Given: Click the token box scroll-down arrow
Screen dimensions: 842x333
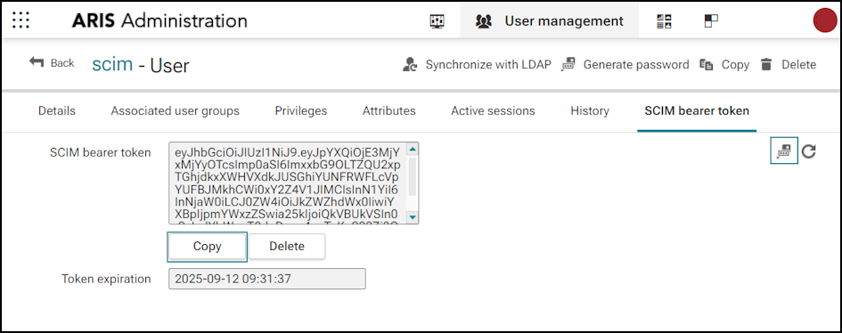Looking at the screenshot, I should (x=413, y=217).
